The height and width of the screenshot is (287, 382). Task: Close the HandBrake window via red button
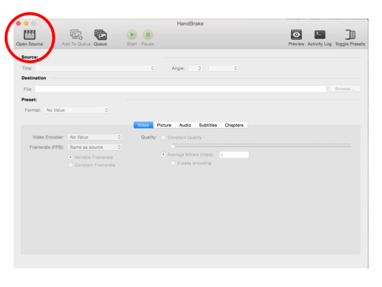click(19, 24)
